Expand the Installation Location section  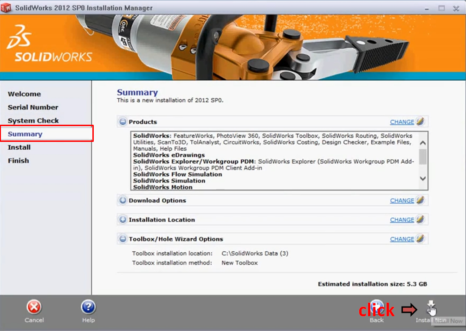click(x=123, y=219)
